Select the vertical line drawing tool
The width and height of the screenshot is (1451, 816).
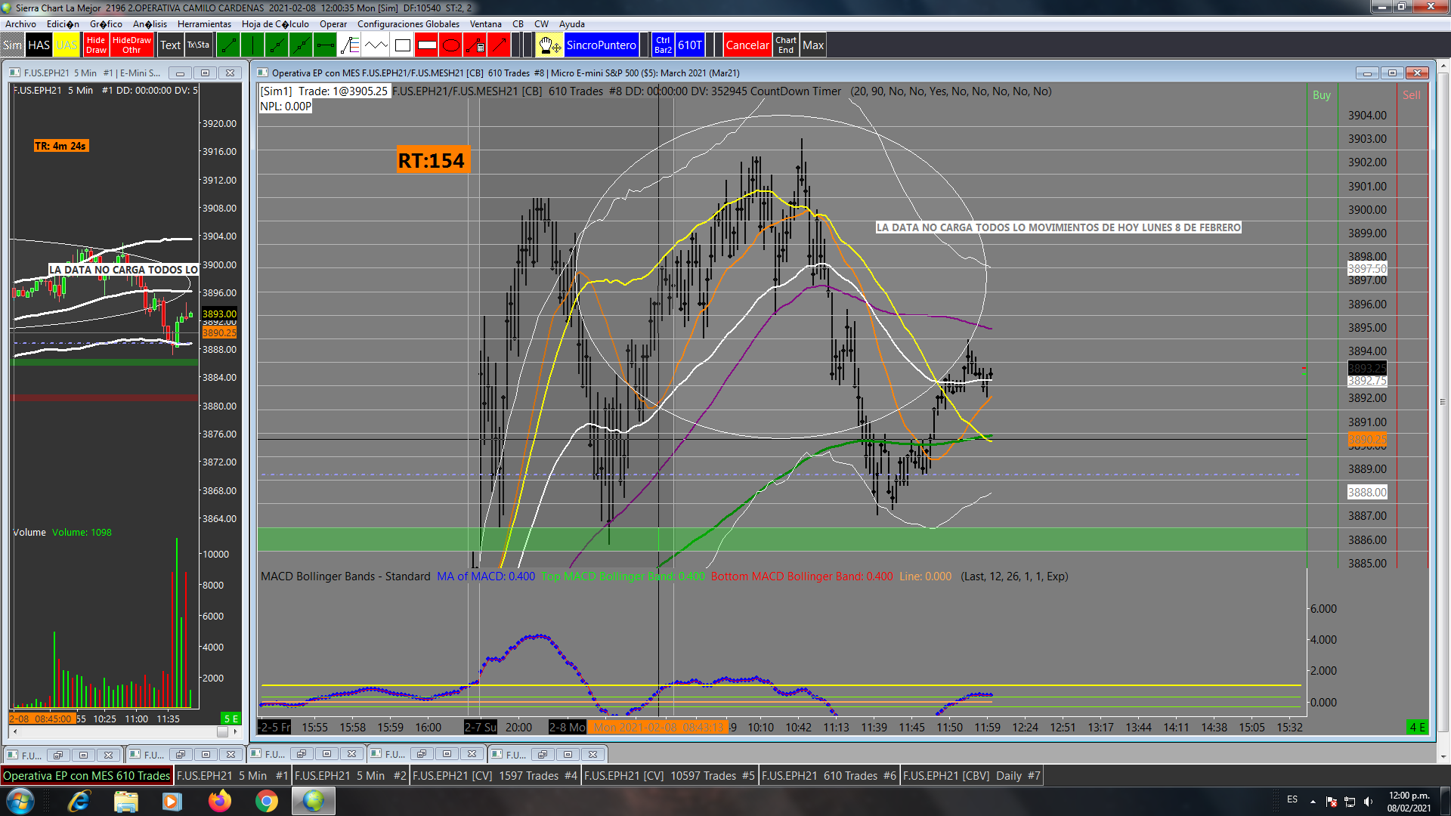pos(252,45)
